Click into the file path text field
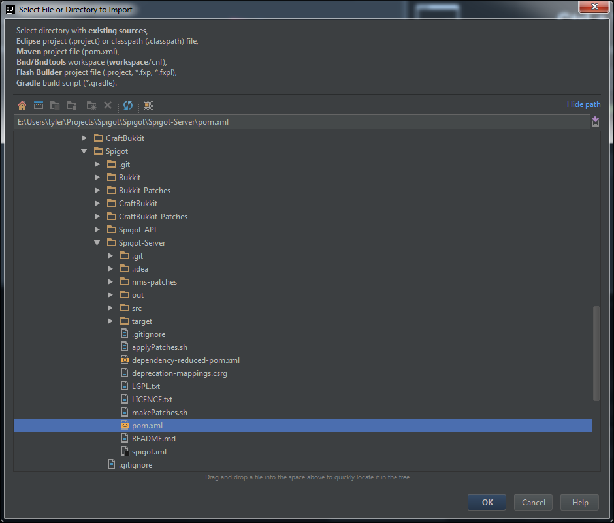Image resolution: width=614 pixels, height=523 pixels. click(x=300, y=122)
